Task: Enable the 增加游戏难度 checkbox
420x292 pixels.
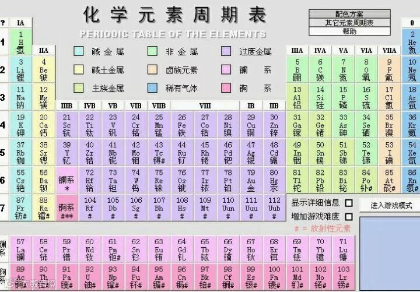Action: (348, 217)
